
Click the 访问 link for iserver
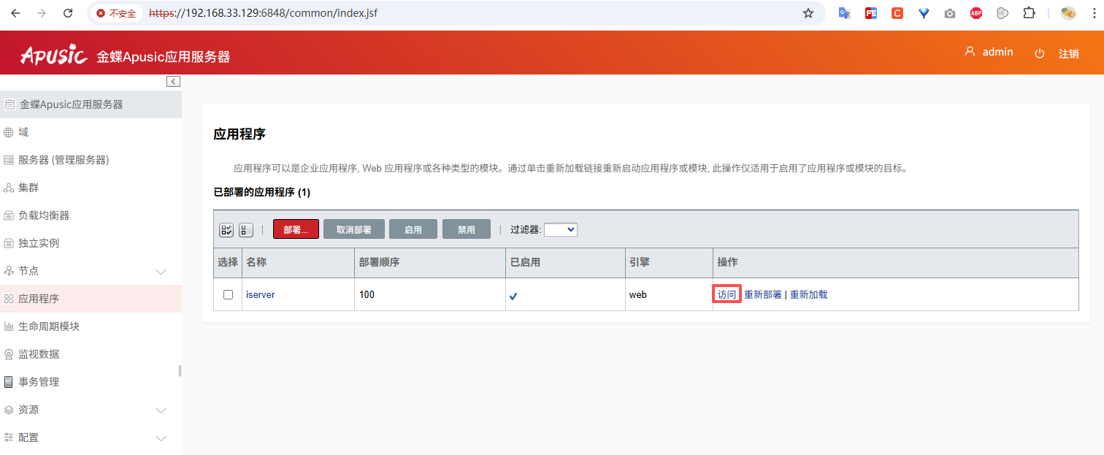727,294
